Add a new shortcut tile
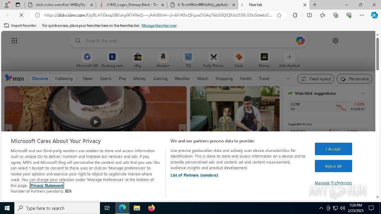The image size is (381, 214). pyautogui.click(x=289, y=60)
